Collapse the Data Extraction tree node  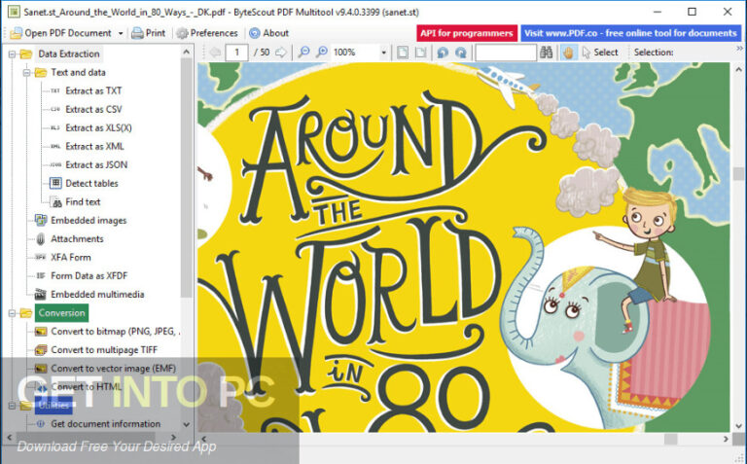[x=12, y=54]
